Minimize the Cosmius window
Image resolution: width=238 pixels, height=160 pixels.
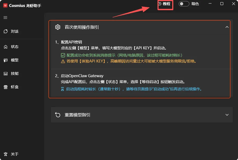(210, 3)
